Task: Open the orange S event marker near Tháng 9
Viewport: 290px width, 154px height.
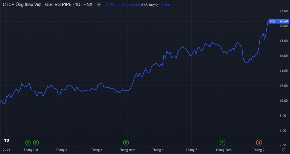Action: 259,142
